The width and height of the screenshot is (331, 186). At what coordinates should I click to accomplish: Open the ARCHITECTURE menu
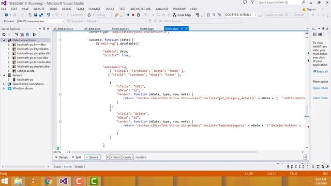141,9
